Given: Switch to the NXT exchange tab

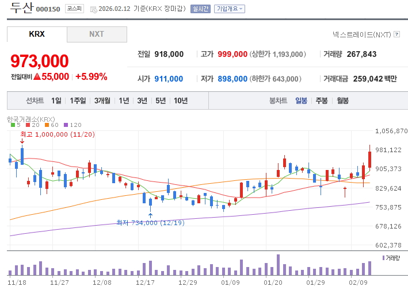Looking at the screenshot, I should [97, 34].
